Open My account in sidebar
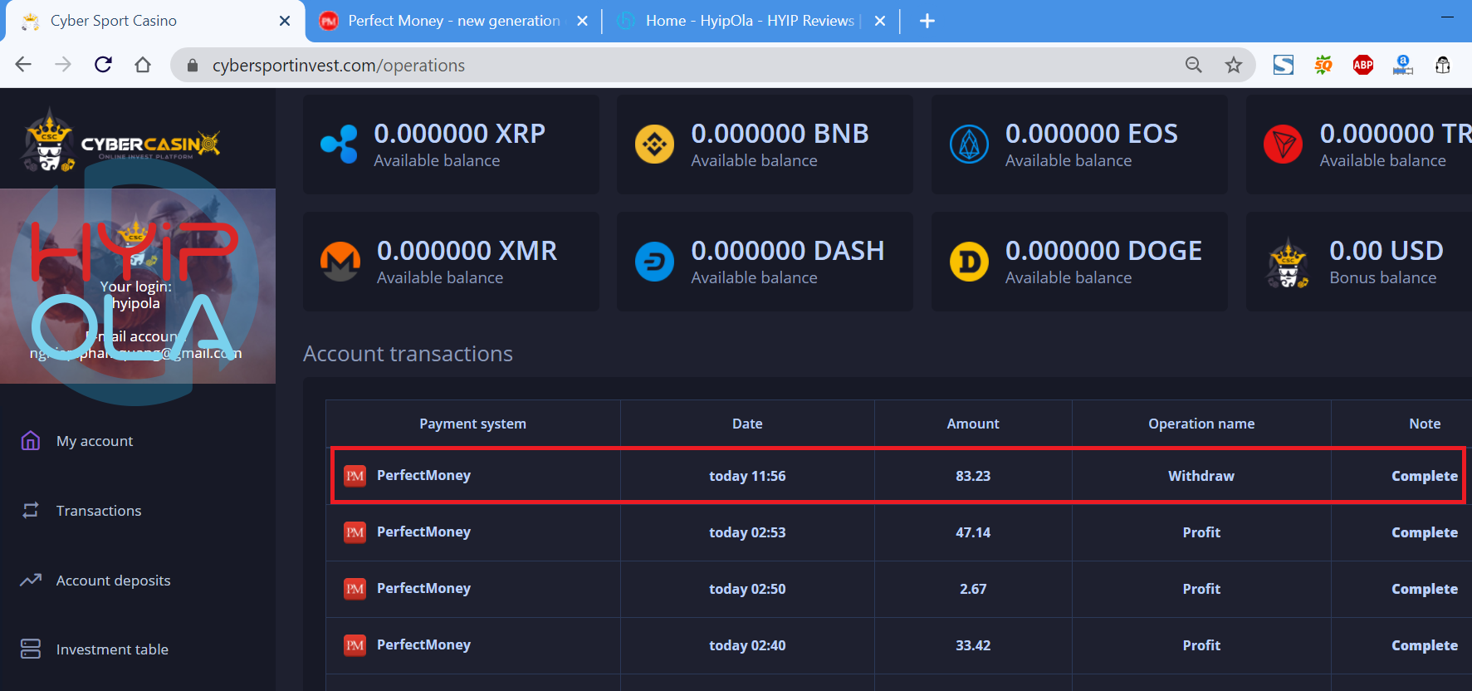Screen dimensions: 1472x691 (x=95, y=441)
